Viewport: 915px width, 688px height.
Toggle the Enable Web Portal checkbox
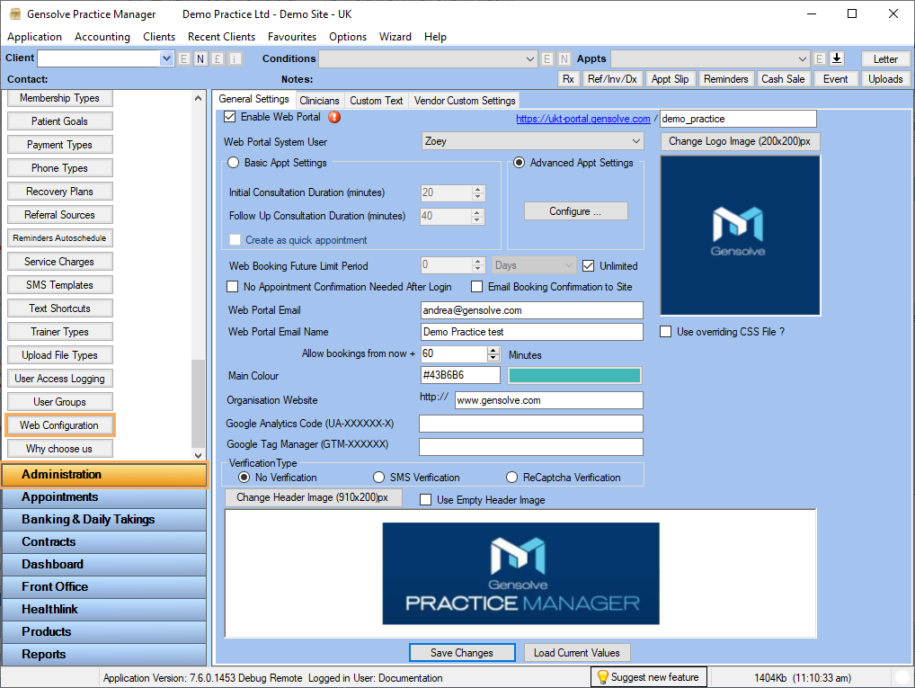coord(230,117)
